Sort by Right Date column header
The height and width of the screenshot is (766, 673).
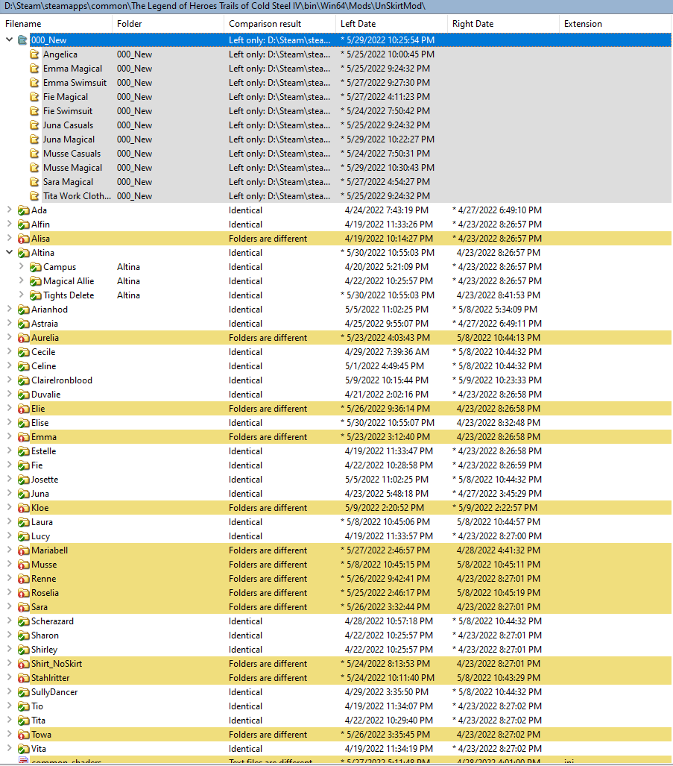(503, 23)
